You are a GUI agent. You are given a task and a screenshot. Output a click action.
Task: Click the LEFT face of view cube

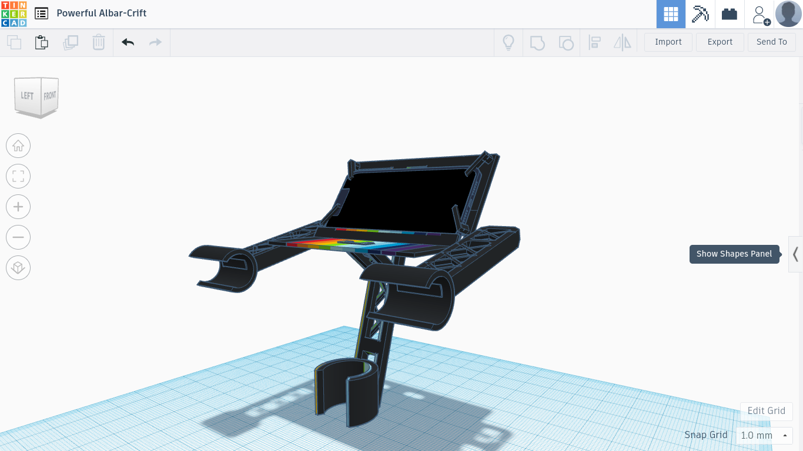[27, 96]
